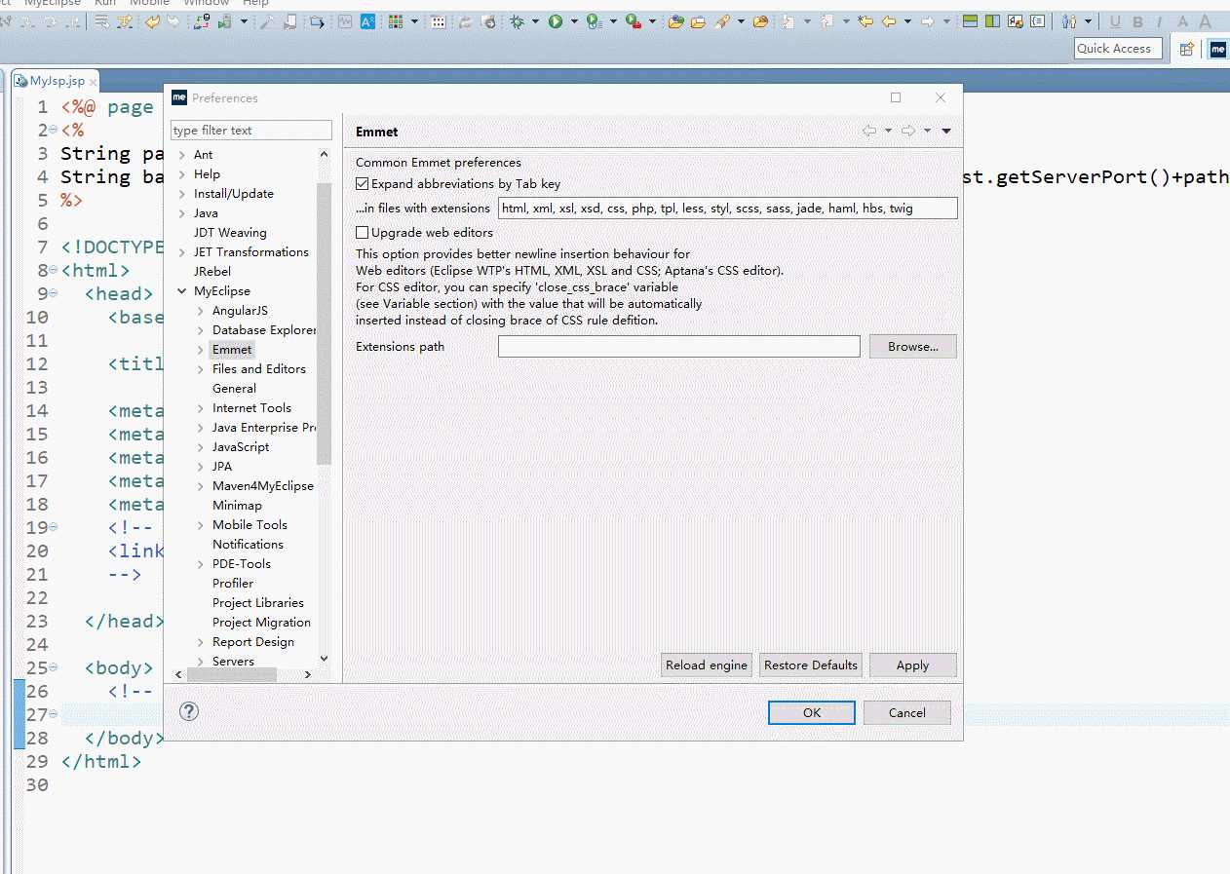Click the Extensions path input field
This screenshot has height=874, width=1230.
pyautogui.click(x=679, y=346)
